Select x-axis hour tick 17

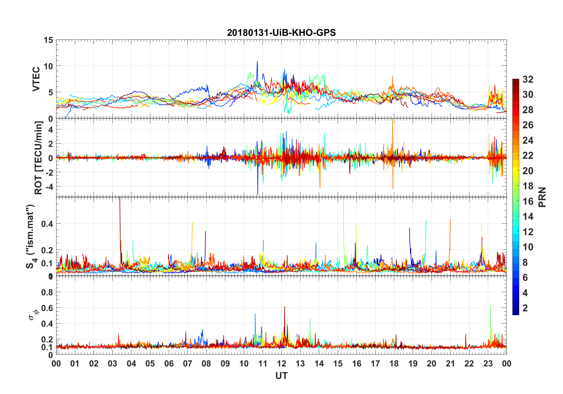(375, 363)
